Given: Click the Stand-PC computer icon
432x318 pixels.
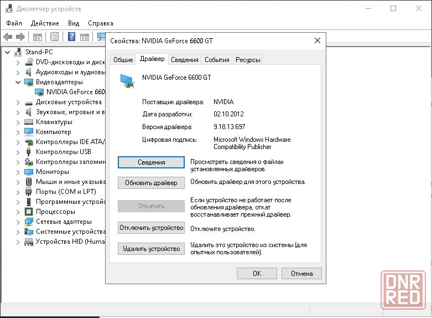Looking at the screenshot, I should pyautogui.click(x=18, y=52).
